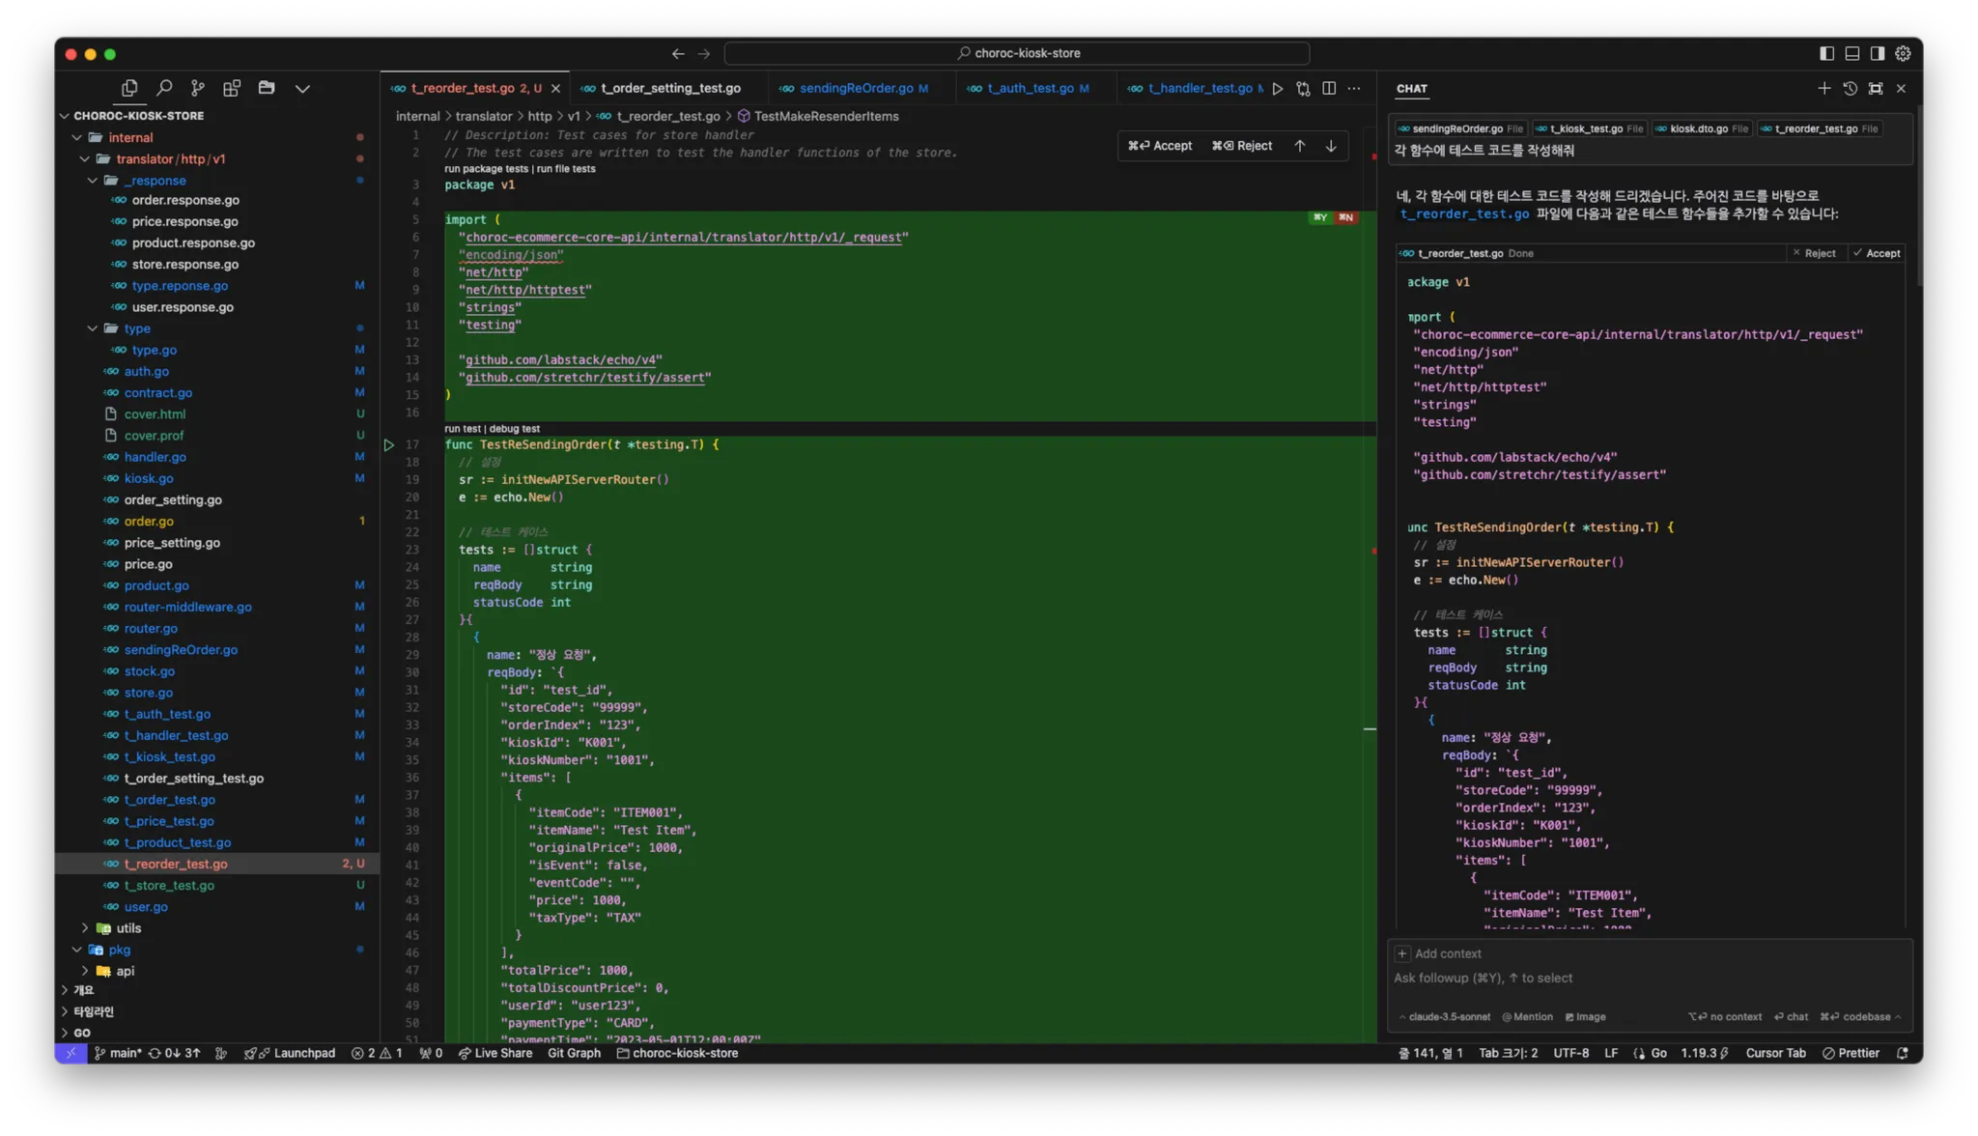The image size is (1978, 1136).
Task: Collapse the internal folder
Action: pos(130,137)
